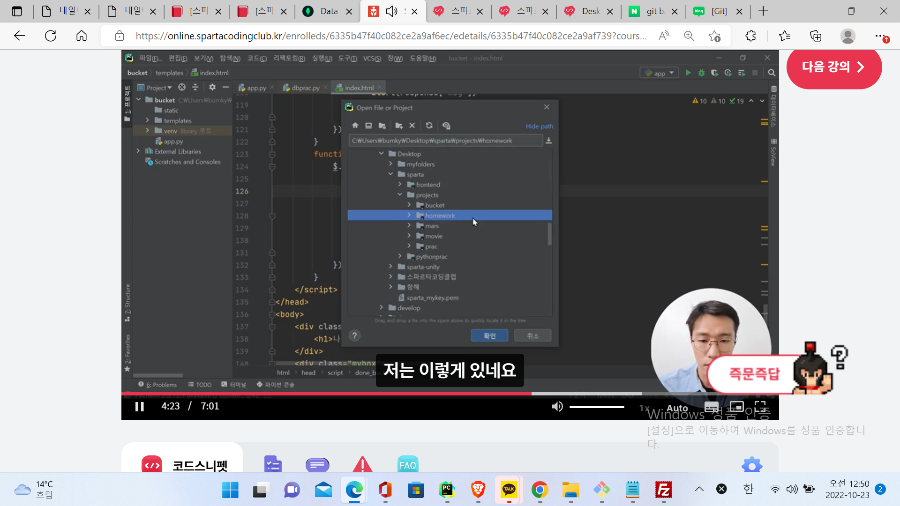Expand the frontend folder
900x506 pixels.
coord(400,185)
